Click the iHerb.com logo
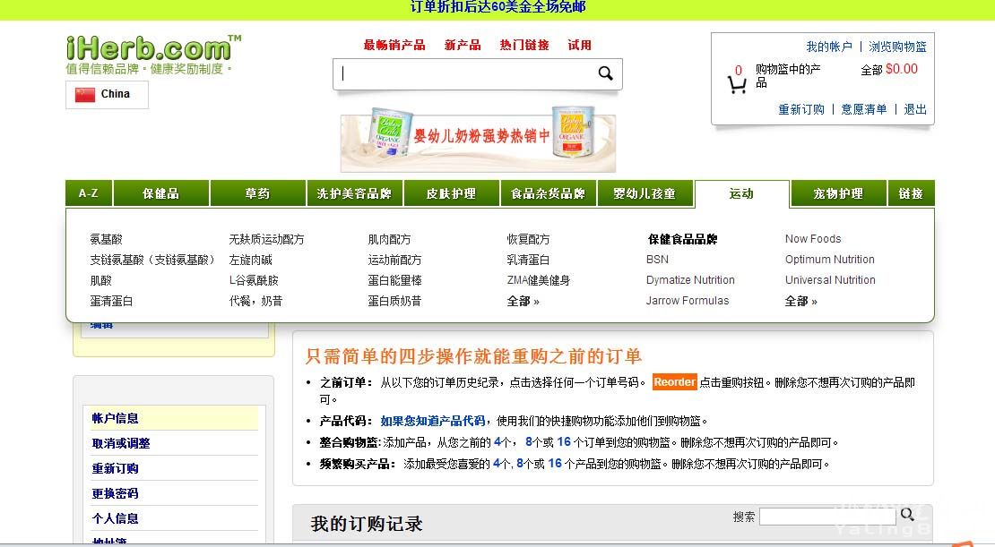The image size is (995, 547). [153, 48]
